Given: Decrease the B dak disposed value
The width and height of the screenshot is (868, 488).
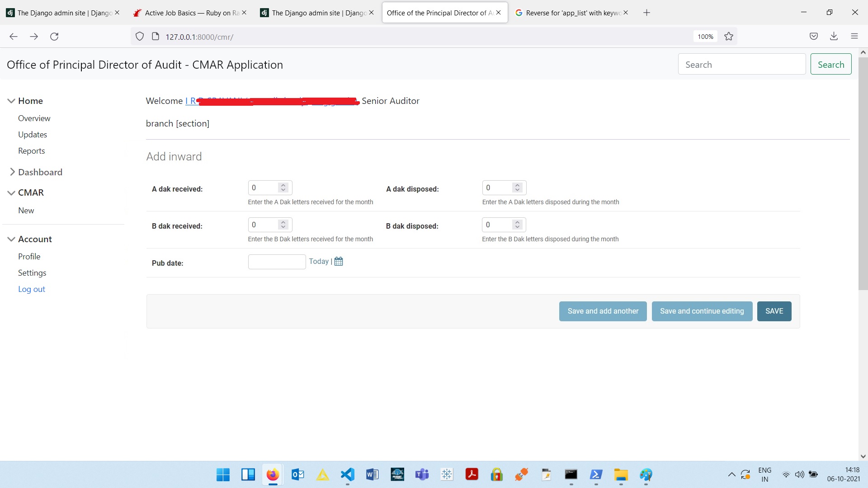Looking at the screenshot, I should [x=518, y=227].
